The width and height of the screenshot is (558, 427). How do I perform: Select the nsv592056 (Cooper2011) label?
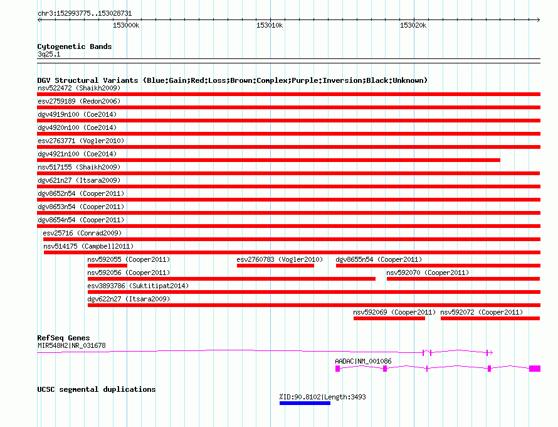129,273
